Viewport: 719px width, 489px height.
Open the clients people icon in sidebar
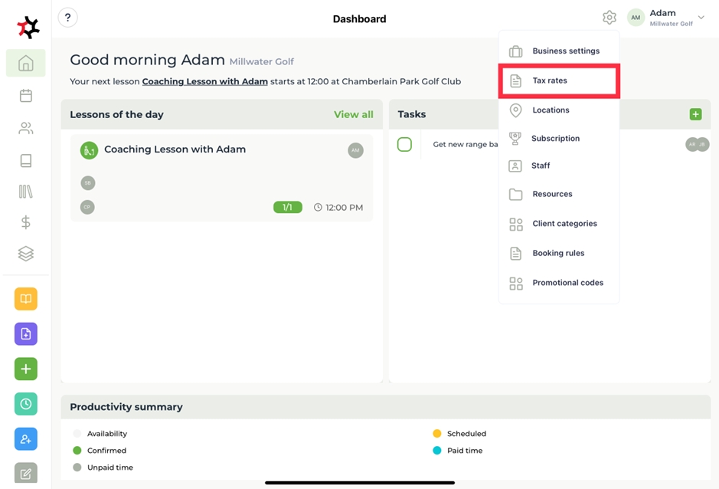pos(26,128)
